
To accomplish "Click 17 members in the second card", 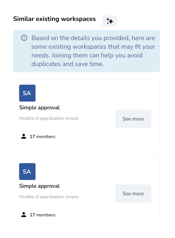I will [x=43, y=215].
